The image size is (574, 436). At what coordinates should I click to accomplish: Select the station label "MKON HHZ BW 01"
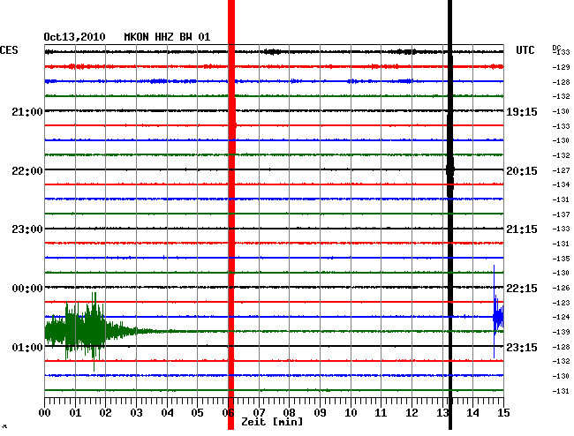[167, 37]
